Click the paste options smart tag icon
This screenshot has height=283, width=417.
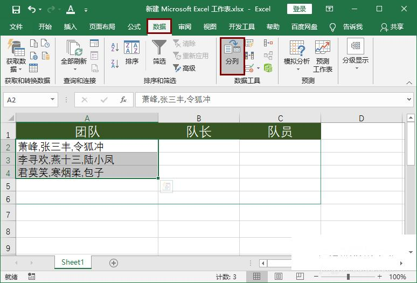pos(166,187)
